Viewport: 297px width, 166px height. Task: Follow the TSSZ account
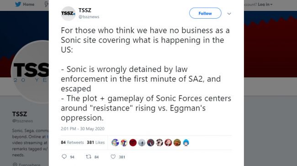point(205,13)
